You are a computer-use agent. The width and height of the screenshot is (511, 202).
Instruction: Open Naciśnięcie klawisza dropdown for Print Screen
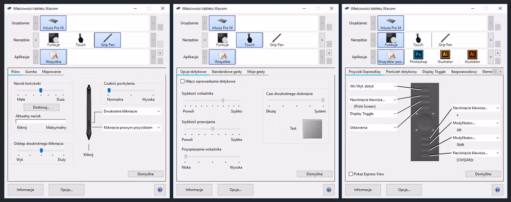tap(373, 99)
